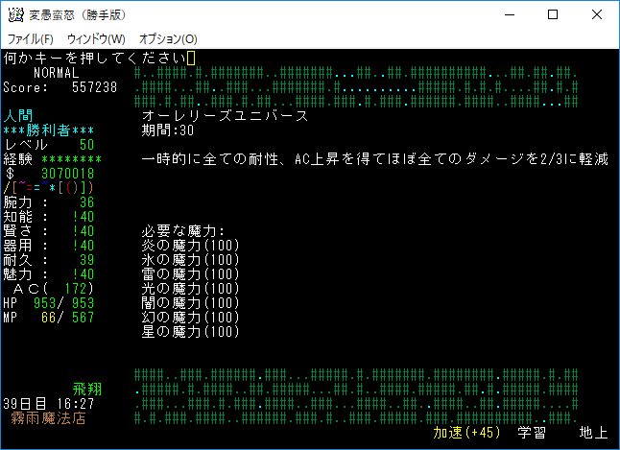The height and width of the screenshot is (450, 620).
Task: Click the 学習 status indicator
Action: [x=532, y=433]
